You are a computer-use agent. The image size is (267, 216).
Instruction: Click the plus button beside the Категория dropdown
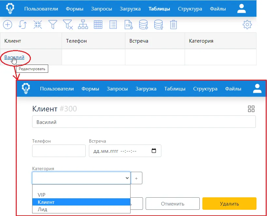click(136, 178)
